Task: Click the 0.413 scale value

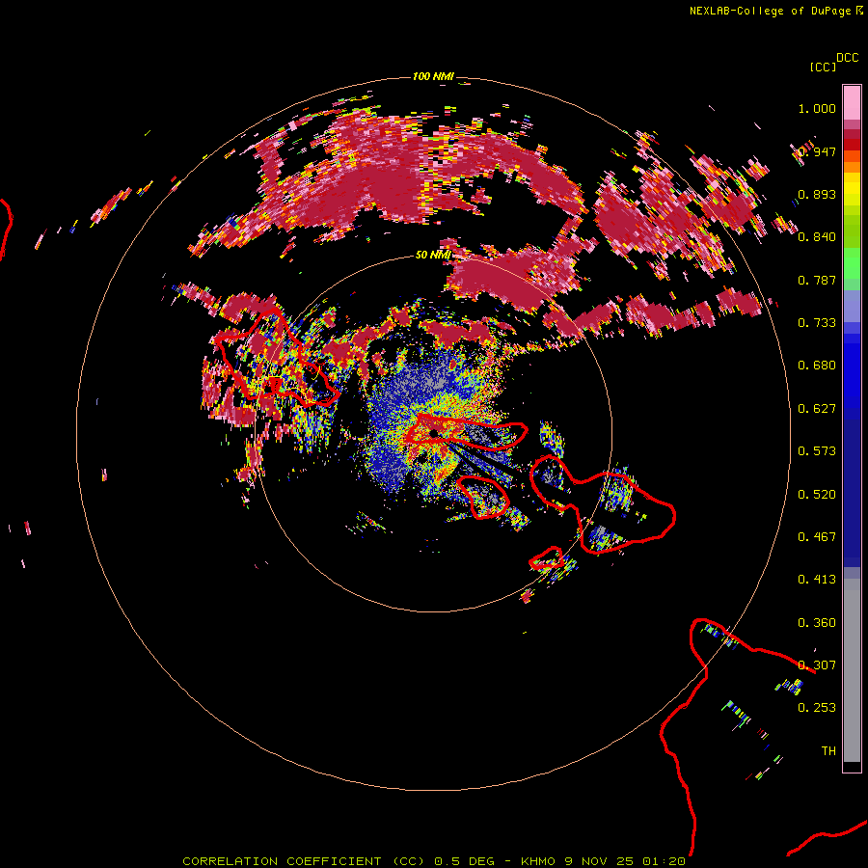Action: (817, 580)
